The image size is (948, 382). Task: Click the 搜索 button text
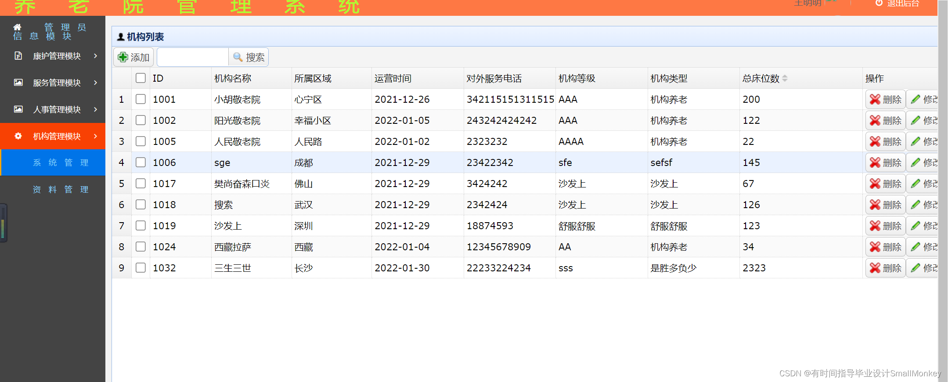tap(255, 58)
